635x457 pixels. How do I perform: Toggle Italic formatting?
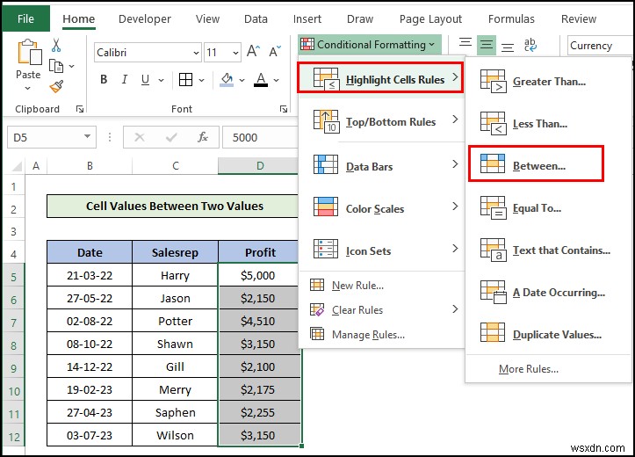tap(125, 79)
